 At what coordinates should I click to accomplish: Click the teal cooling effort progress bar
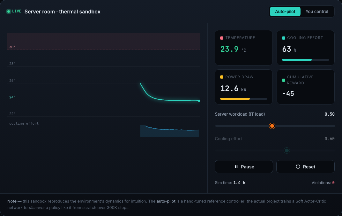305,60
